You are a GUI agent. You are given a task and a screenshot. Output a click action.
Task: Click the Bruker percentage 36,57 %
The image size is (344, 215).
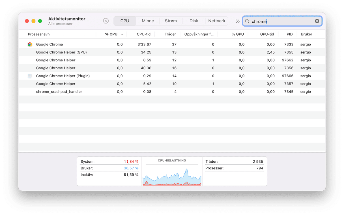point(131,168)
